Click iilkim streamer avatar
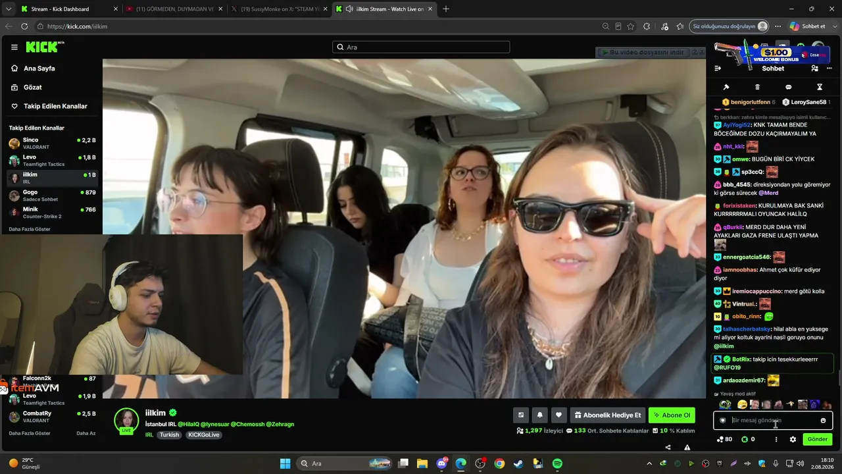 coord(126,421)
